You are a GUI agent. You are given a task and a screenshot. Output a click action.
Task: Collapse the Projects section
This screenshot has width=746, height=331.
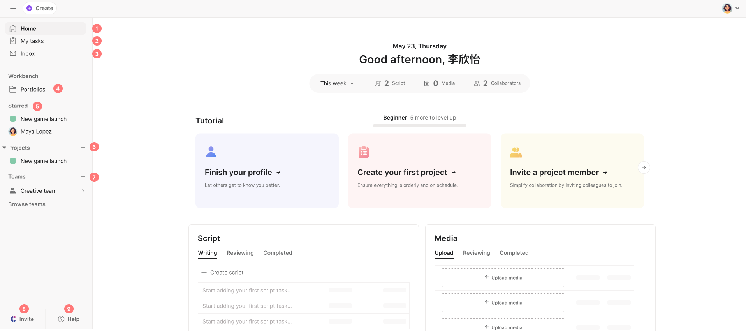(x=5, y=148)
